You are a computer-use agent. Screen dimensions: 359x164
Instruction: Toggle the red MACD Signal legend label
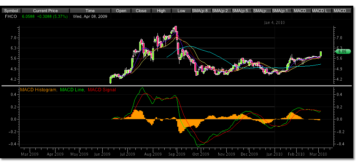click(x=102, y=90)
